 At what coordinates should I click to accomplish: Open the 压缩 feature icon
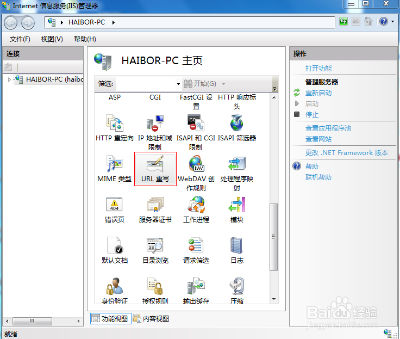(x=237, y=286)
